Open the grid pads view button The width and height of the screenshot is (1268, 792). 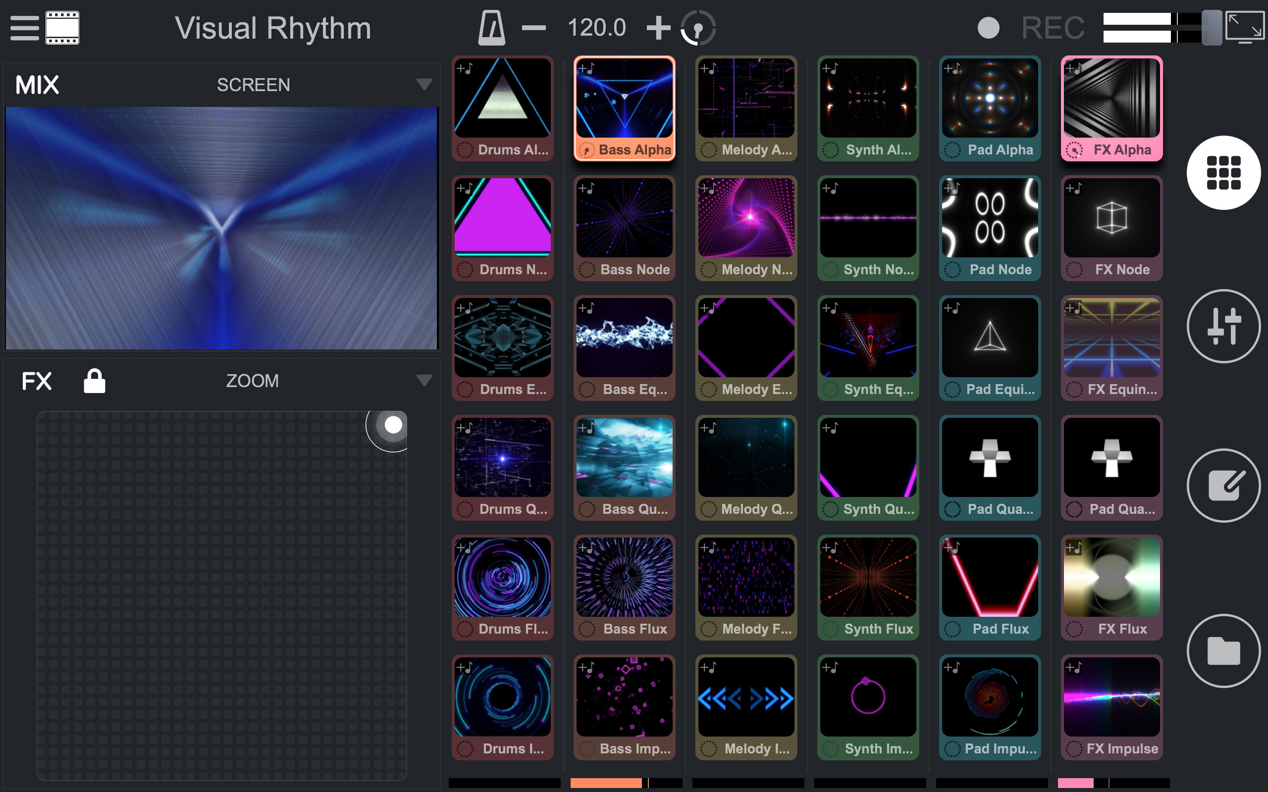click(x=1223, y=173)
